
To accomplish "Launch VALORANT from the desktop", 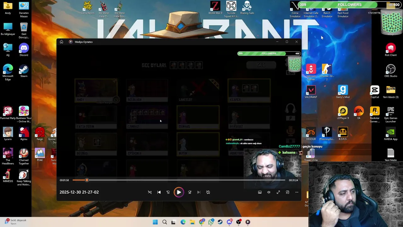I will pos(311,92).
